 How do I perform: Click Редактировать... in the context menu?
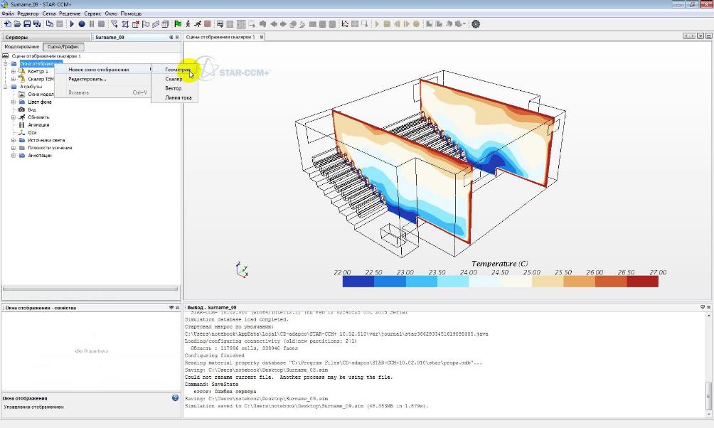pos(87,79)
